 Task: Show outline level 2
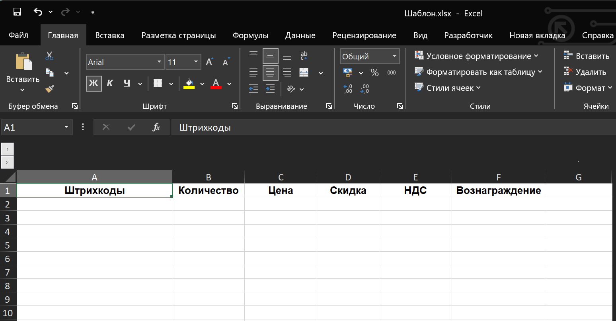coord(8,162)
